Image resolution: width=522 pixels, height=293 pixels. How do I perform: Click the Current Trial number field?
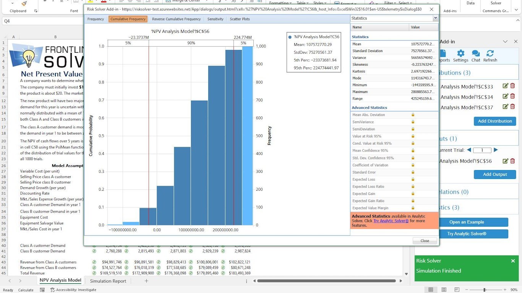(x=482, y=150)
